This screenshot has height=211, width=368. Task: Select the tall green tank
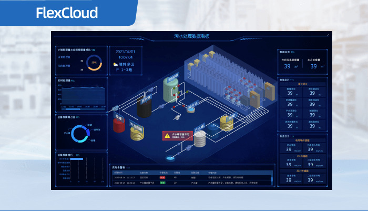(171, 90)
